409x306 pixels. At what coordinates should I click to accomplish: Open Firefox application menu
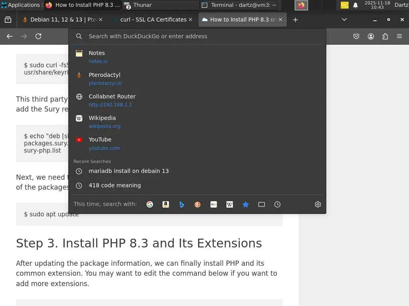pos(399,36)
